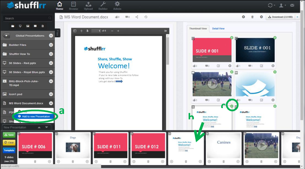
Task: Select SLIDE # 012 in tray
Action: click(x=147, y=145)
